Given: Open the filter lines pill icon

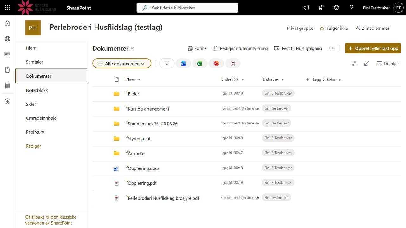Looking at the screenshot, I should [167, 63].
